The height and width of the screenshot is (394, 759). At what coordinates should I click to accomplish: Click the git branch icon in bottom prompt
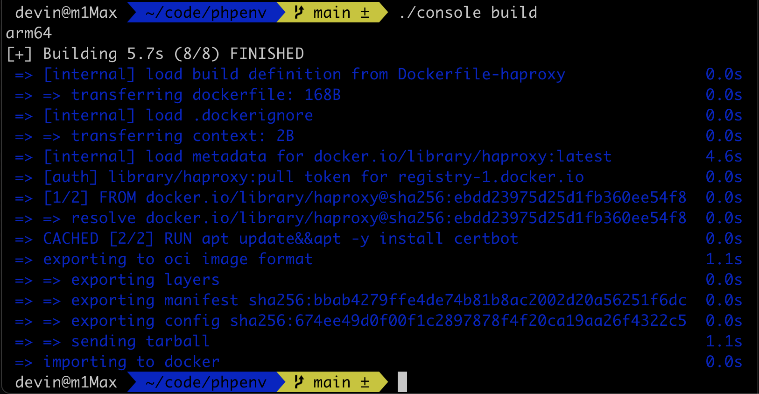[x=299, y=382]
